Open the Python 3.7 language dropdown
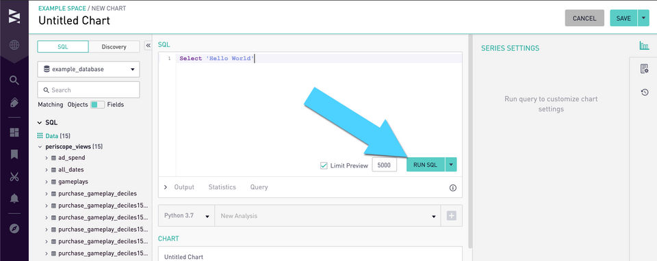 (186, 216)
